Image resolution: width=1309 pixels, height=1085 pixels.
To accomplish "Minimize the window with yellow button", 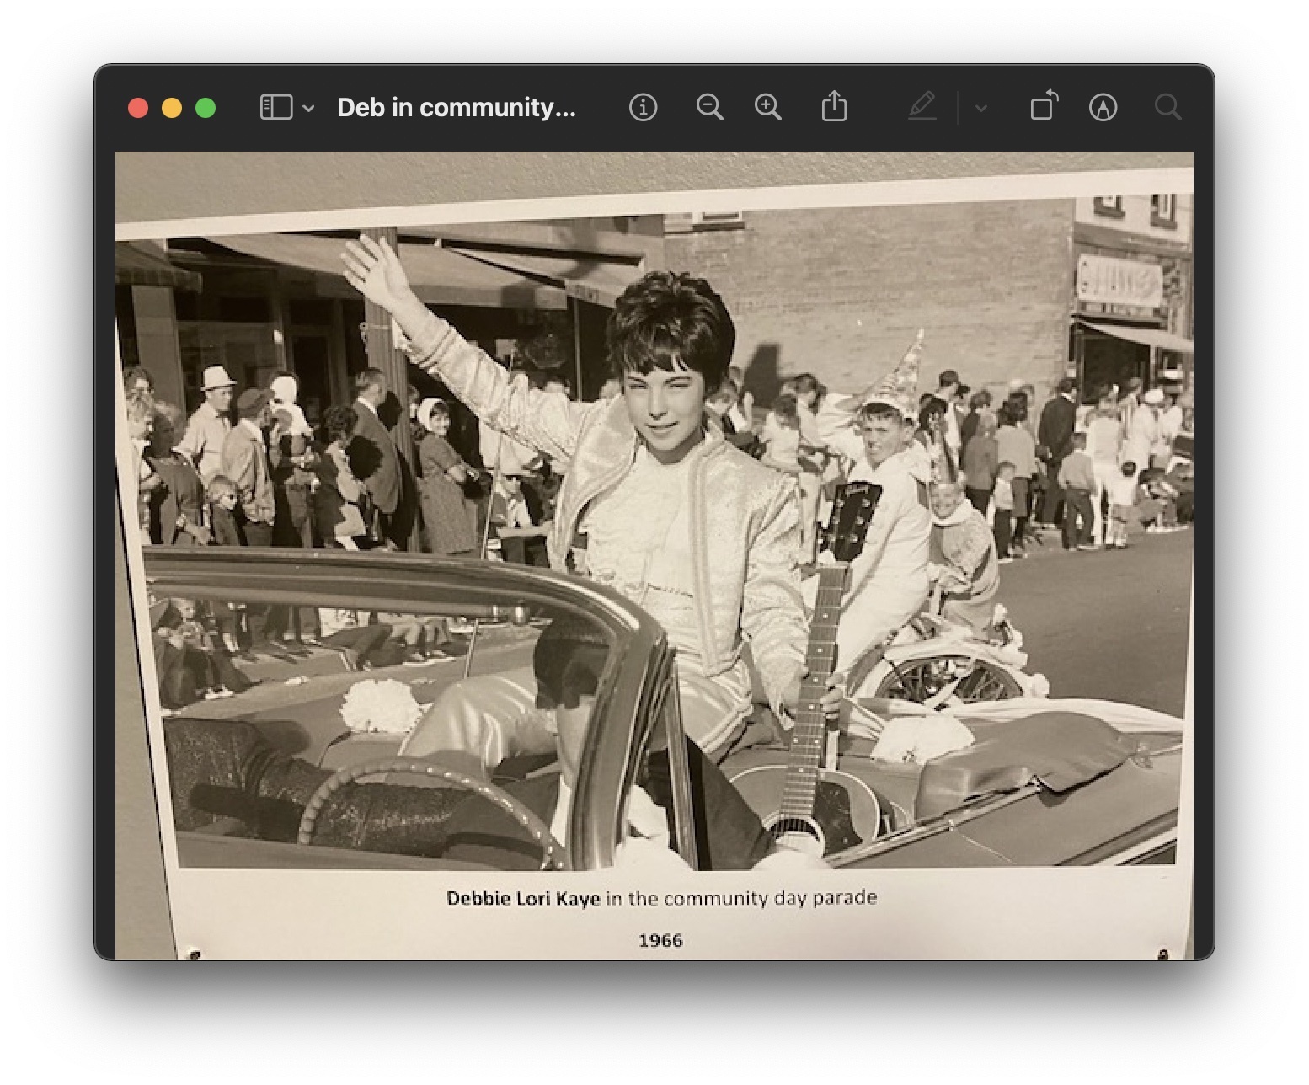I will [x=172, y=109].
